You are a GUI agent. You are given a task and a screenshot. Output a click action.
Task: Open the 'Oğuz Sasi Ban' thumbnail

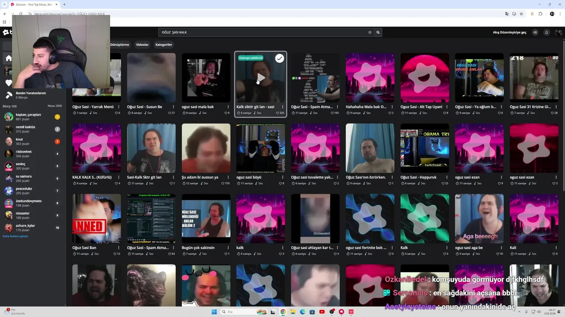pyautogui.click(x=97, y=218)
